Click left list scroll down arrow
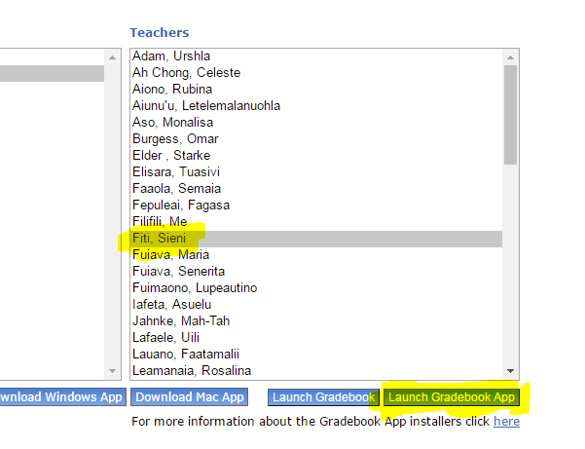The height and width of the screenshot is (449, 585). pyautogui.click(x=112, y=371)
